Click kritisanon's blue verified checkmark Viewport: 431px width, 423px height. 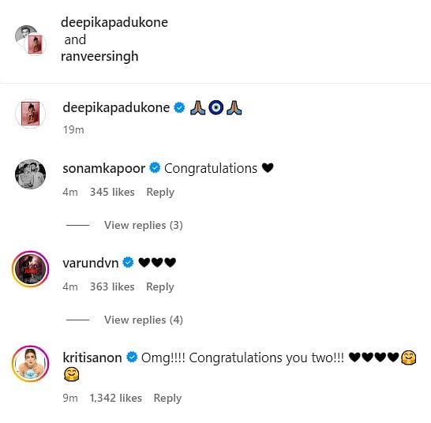coord(132,357)
